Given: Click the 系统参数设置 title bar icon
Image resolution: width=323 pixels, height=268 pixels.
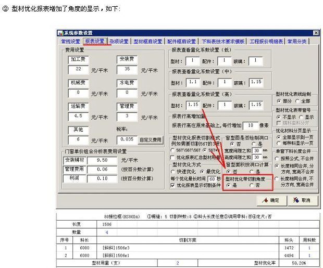Looking at the screenshot, I should [60, 33].
